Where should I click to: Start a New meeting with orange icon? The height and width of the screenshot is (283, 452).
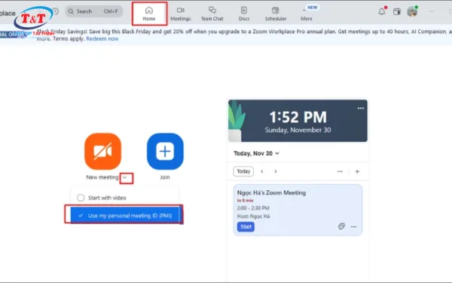tap(103, 152)
